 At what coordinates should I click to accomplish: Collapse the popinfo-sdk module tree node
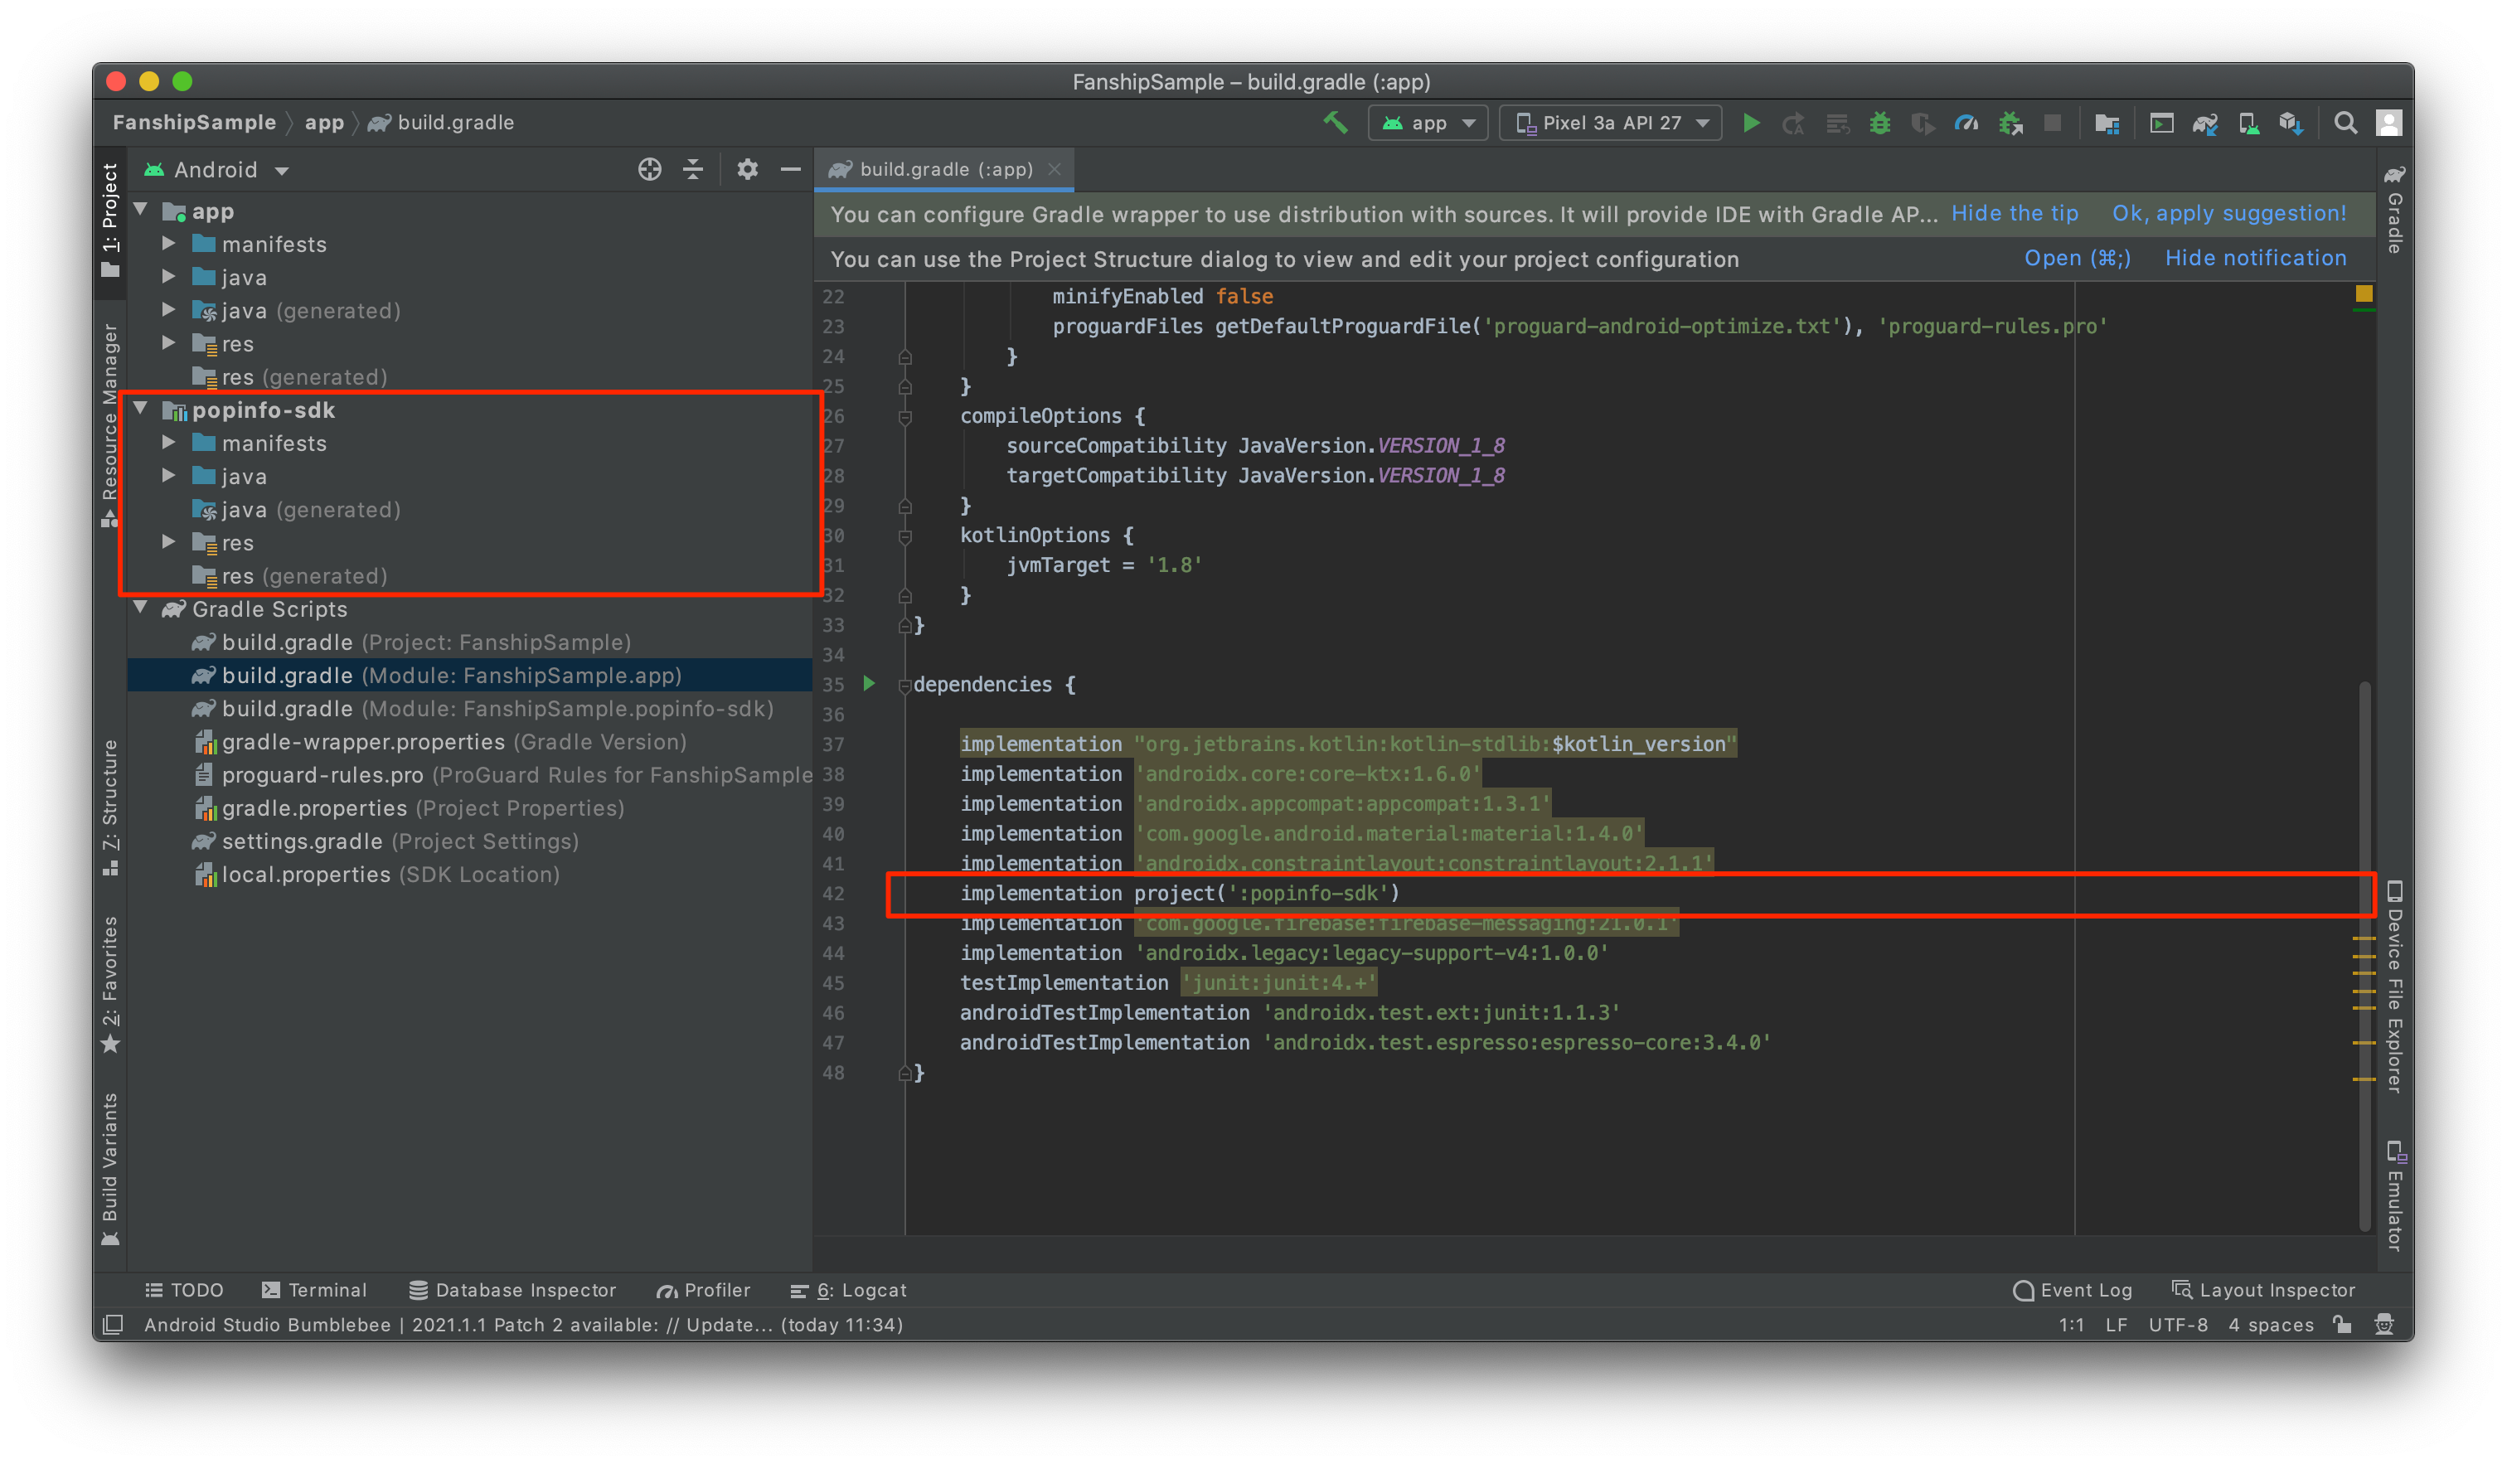point(141,409)
